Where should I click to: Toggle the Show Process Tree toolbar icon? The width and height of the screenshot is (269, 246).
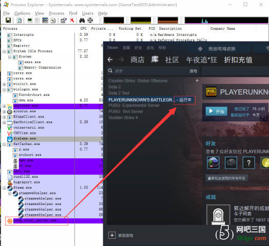point(37,20)
